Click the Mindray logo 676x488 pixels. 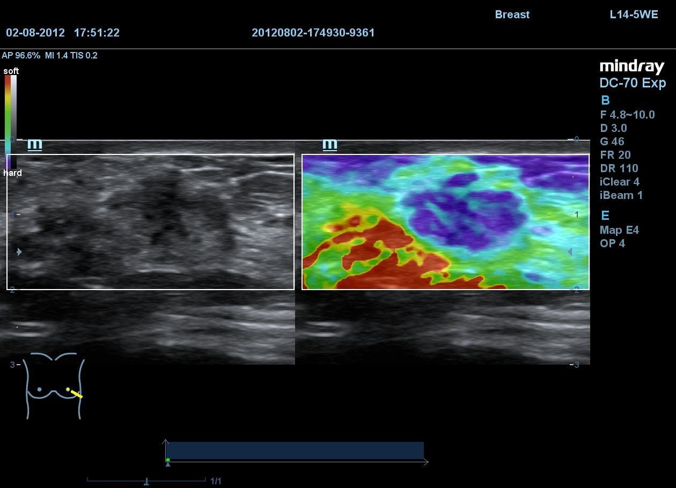(x=631, y=66)
